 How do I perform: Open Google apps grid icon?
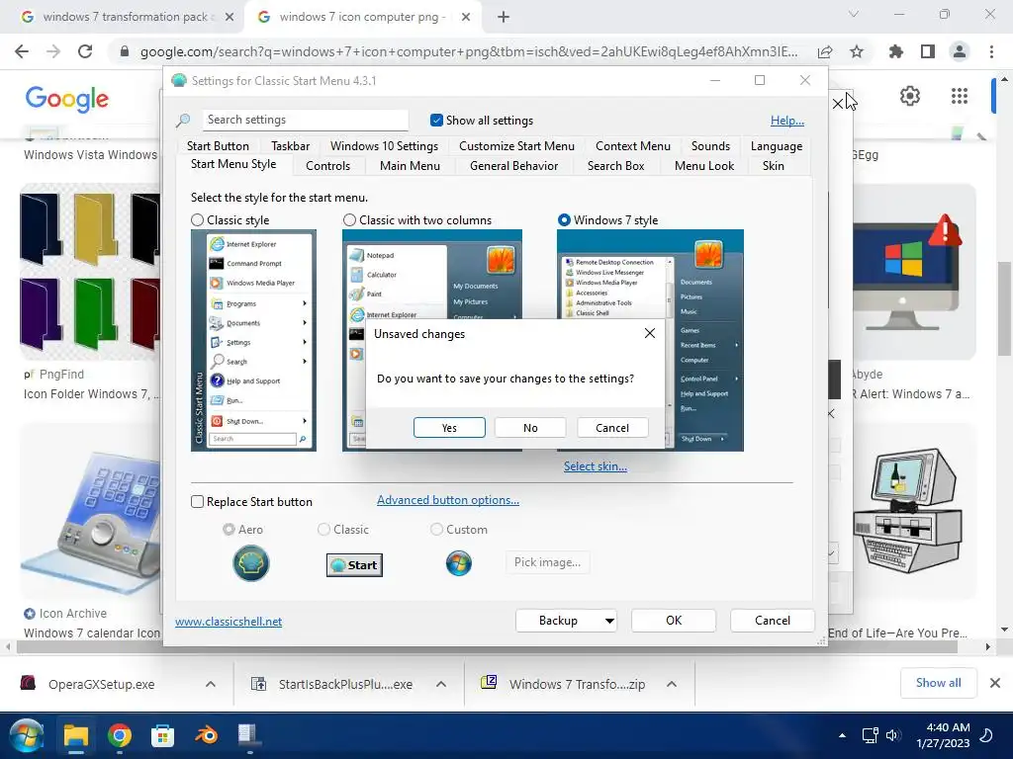point(960,96)
